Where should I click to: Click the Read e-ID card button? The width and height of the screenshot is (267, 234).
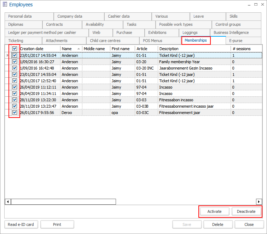tap(21, 224)
